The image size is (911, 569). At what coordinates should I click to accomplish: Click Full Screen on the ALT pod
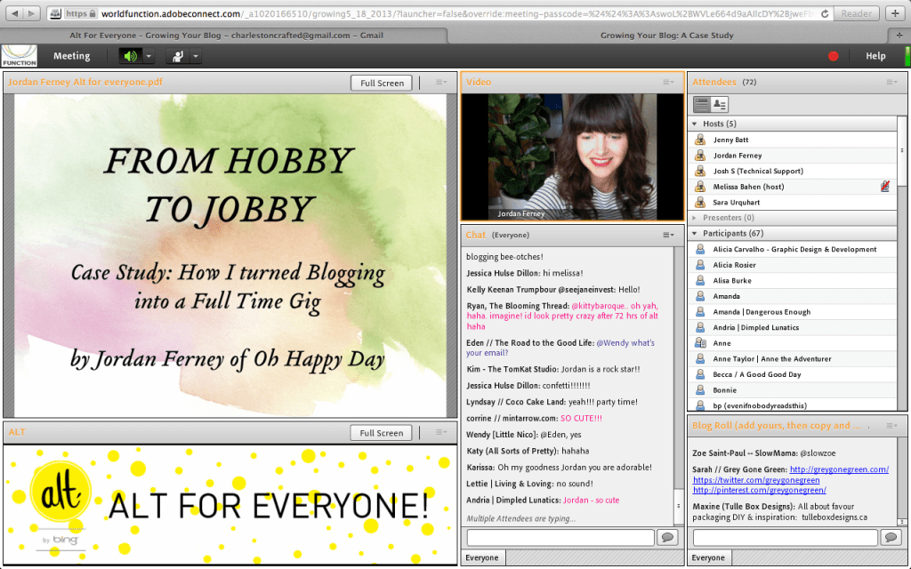[x=381, y=433]
